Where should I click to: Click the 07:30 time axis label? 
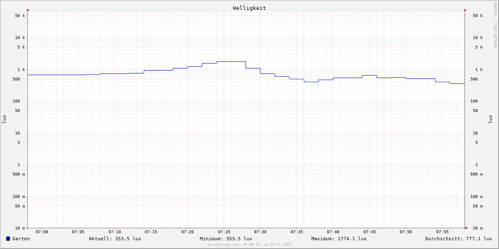click(x=260, y=232)
